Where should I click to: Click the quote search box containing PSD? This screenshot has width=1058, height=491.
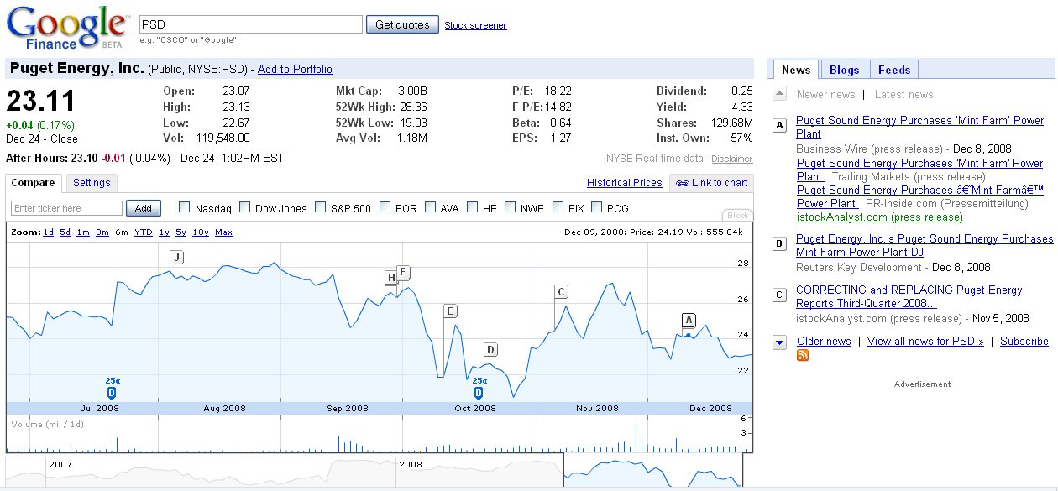tap(250, 24)
